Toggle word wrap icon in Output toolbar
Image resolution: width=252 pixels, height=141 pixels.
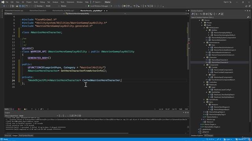76,116
